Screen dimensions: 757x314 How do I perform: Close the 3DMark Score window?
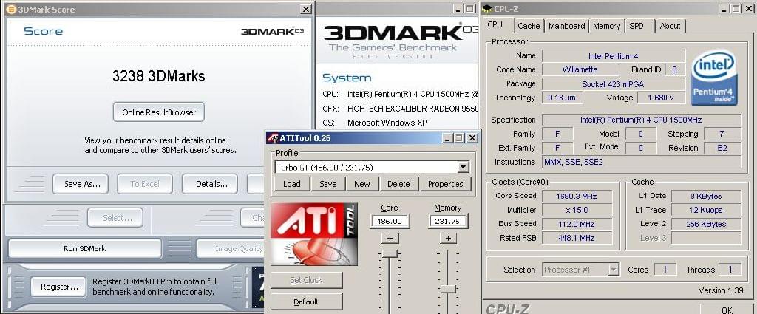click(306, 9)
